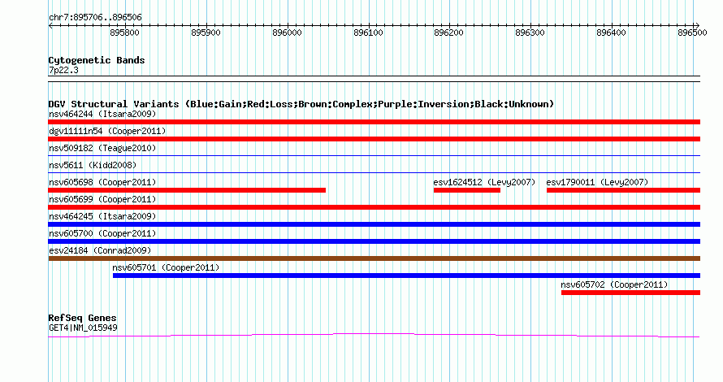
Task: Click the 896100 ruler position
Action: (368, 33)
